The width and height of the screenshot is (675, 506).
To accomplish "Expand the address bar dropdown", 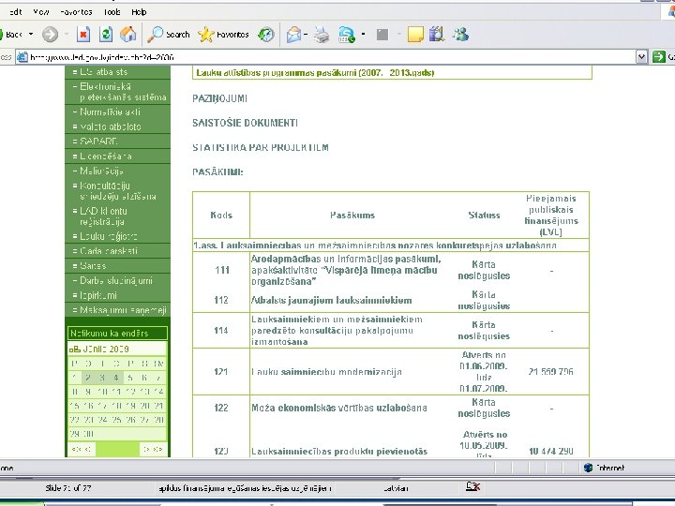I will tap(641, 57).
